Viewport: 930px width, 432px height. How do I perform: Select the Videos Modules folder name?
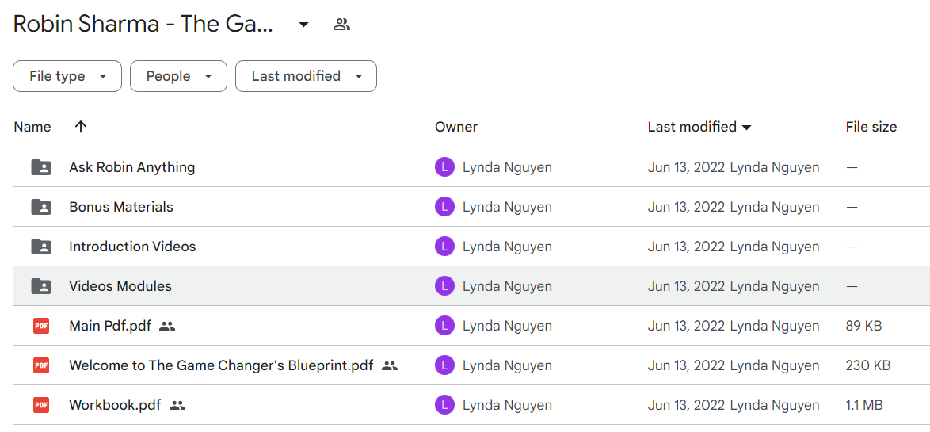tap(120, 286)
